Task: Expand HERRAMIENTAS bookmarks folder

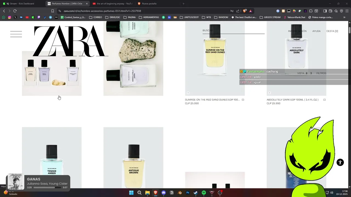Action: click(149, 17)
